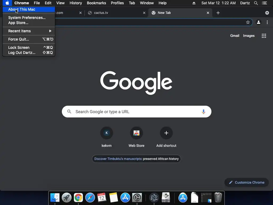Close the cactus.tv tab
This screenshot has height=205, width=273.
point(144,13)
